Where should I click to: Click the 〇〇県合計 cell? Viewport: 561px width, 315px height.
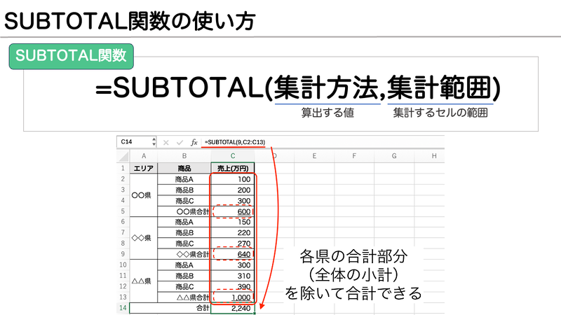click(184, 211)
